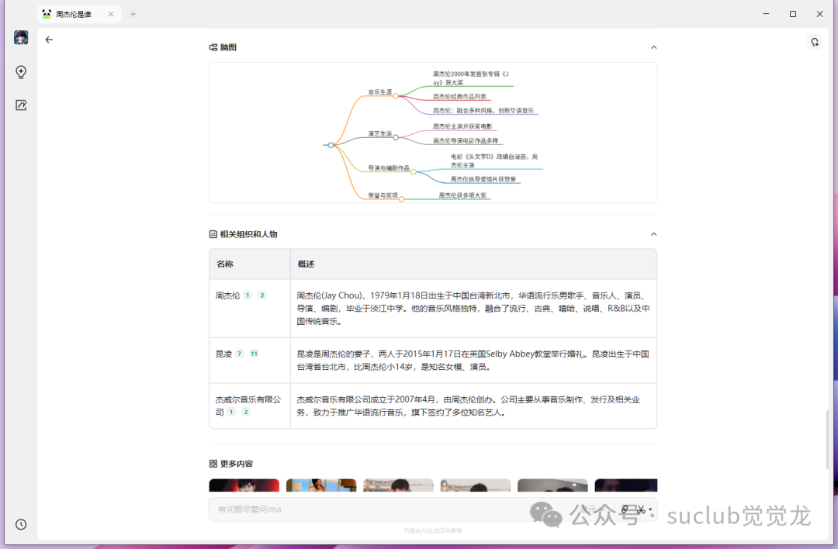838x549 pixels.
Task: Click the 周杰伦执导爱情片获赞誉 leaf node
Action: (x=483, y=179)
